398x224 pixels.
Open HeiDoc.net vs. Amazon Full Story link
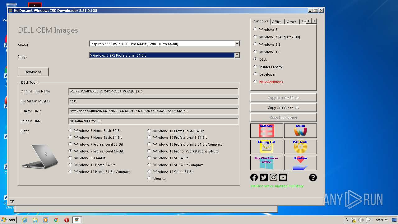(277, 186)
